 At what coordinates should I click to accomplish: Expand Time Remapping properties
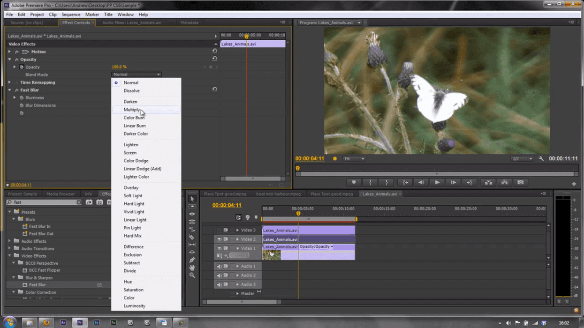[9, 82]
